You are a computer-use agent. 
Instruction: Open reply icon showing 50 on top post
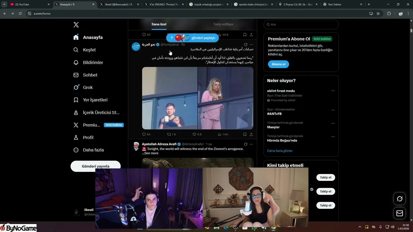(x=146, y=34)
